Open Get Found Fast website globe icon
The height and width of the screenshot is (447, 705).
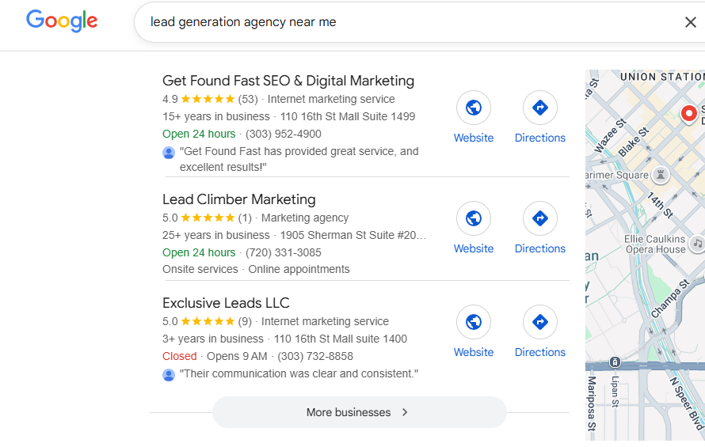[x=474, y=108]
